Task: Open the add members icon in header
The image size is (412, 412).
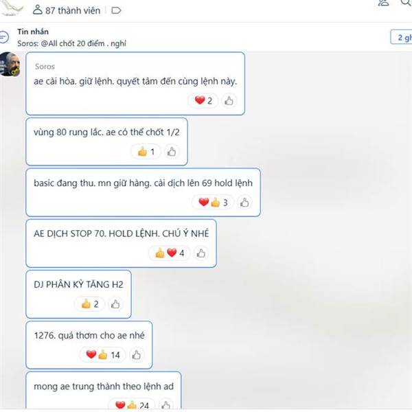Action: coord(383,3)
